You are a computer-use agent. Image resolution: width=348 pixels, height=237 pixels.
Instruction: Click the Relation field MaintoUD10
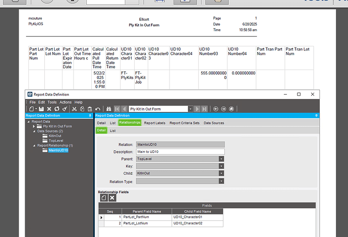point(180,144)
